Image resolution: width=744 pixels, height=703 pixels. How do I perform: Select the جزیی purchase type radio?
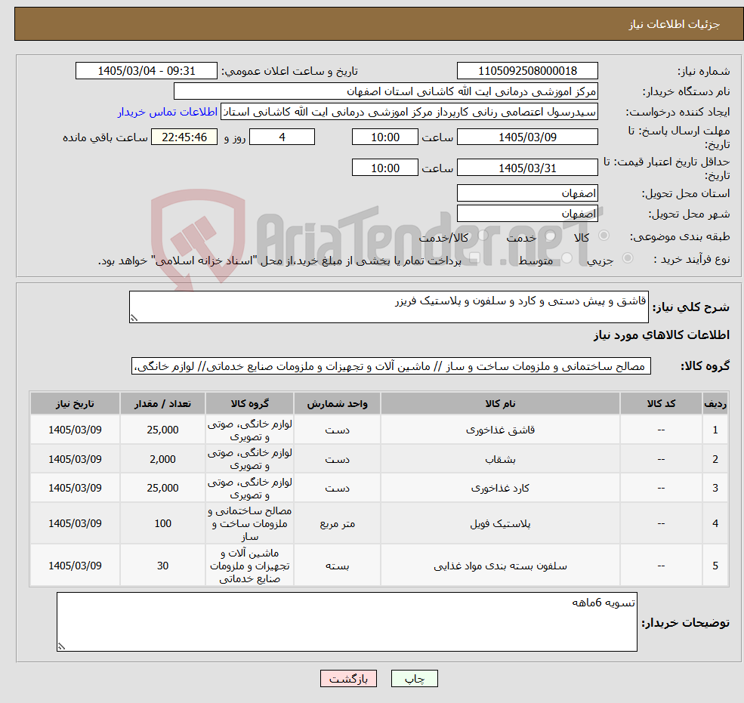point(627,257)
